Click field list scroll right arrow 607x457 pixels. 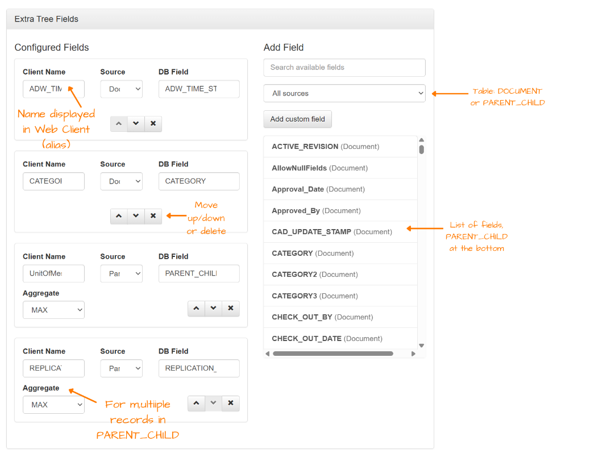(413, 354)
